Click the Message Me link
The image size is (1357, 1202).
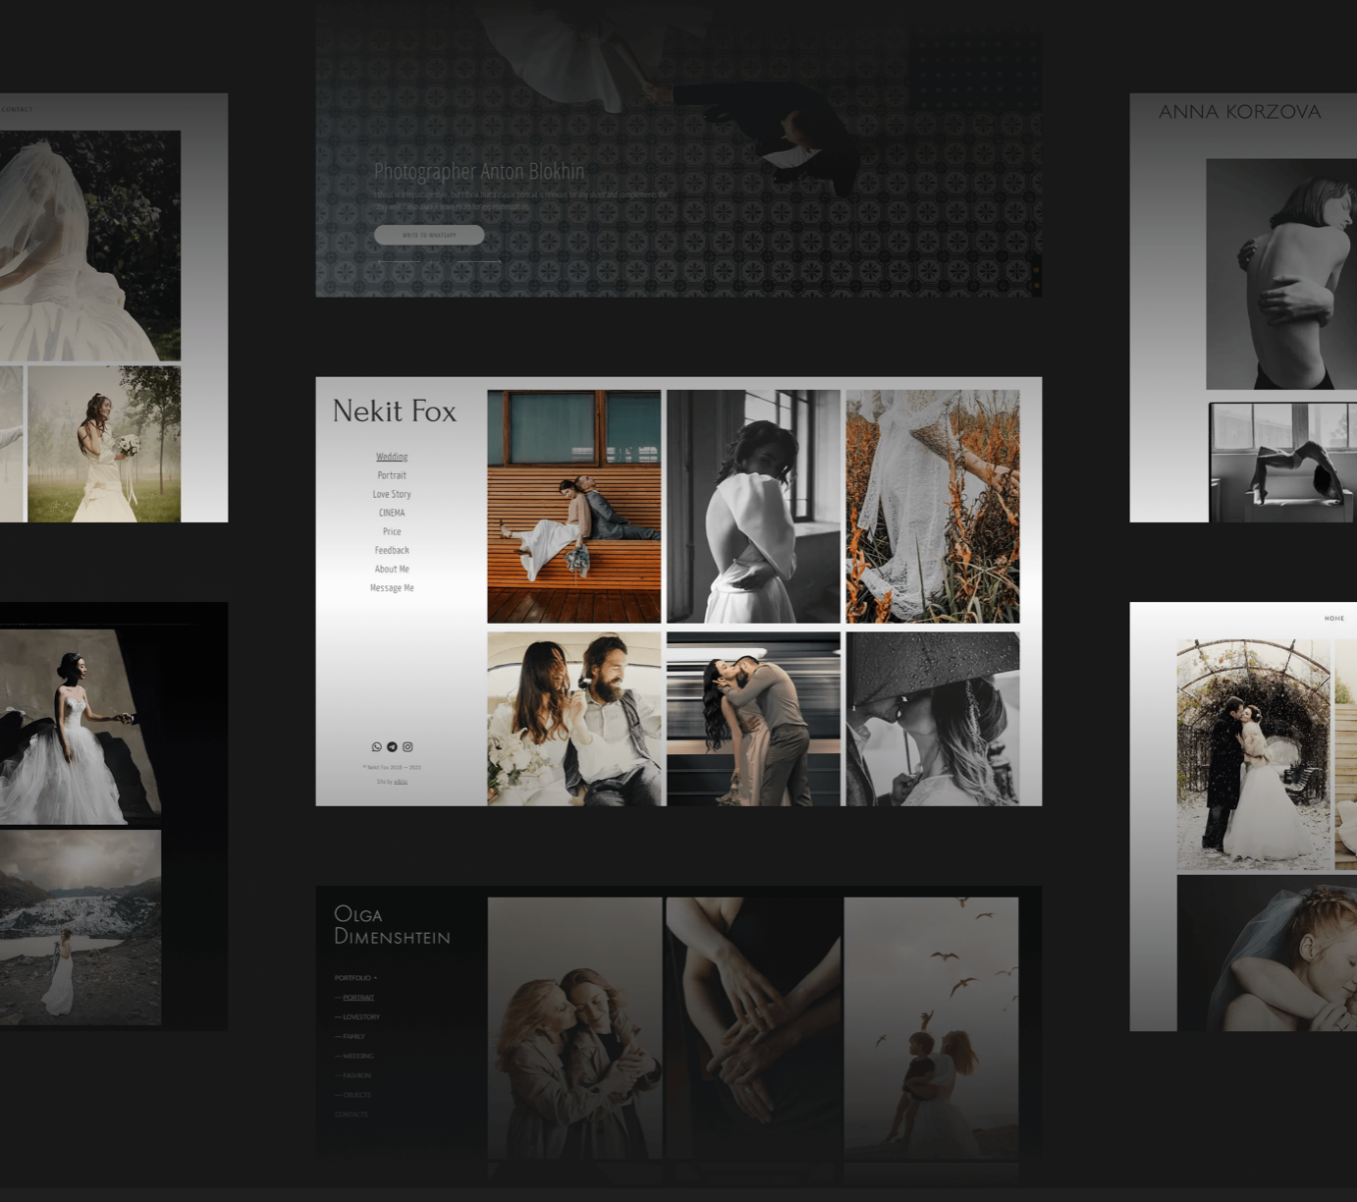click(x=392, y=588)
